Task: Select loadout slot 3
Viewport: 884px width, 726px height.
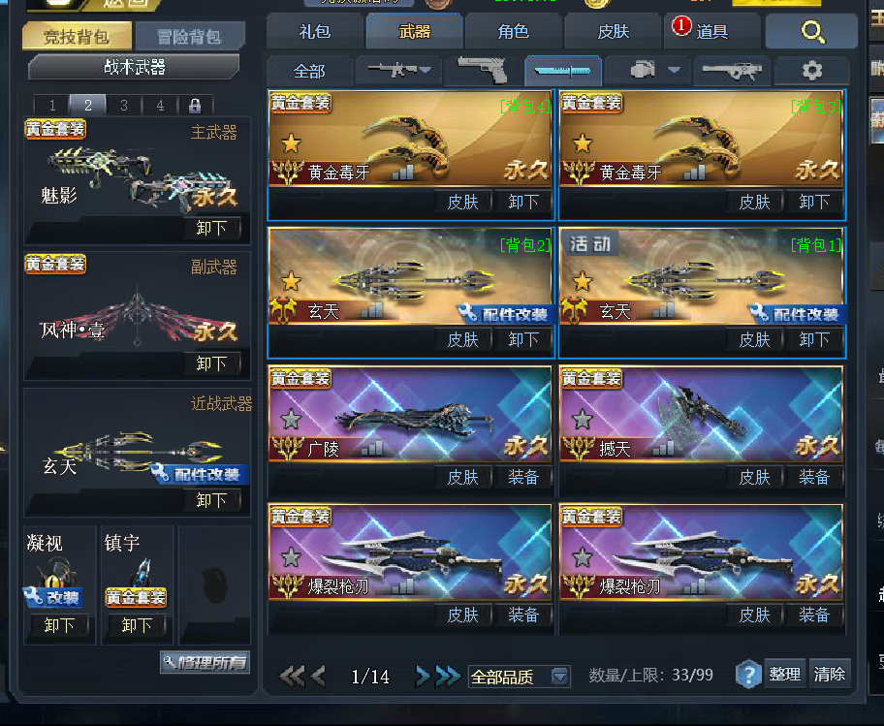Action: [x=124, y=105]
